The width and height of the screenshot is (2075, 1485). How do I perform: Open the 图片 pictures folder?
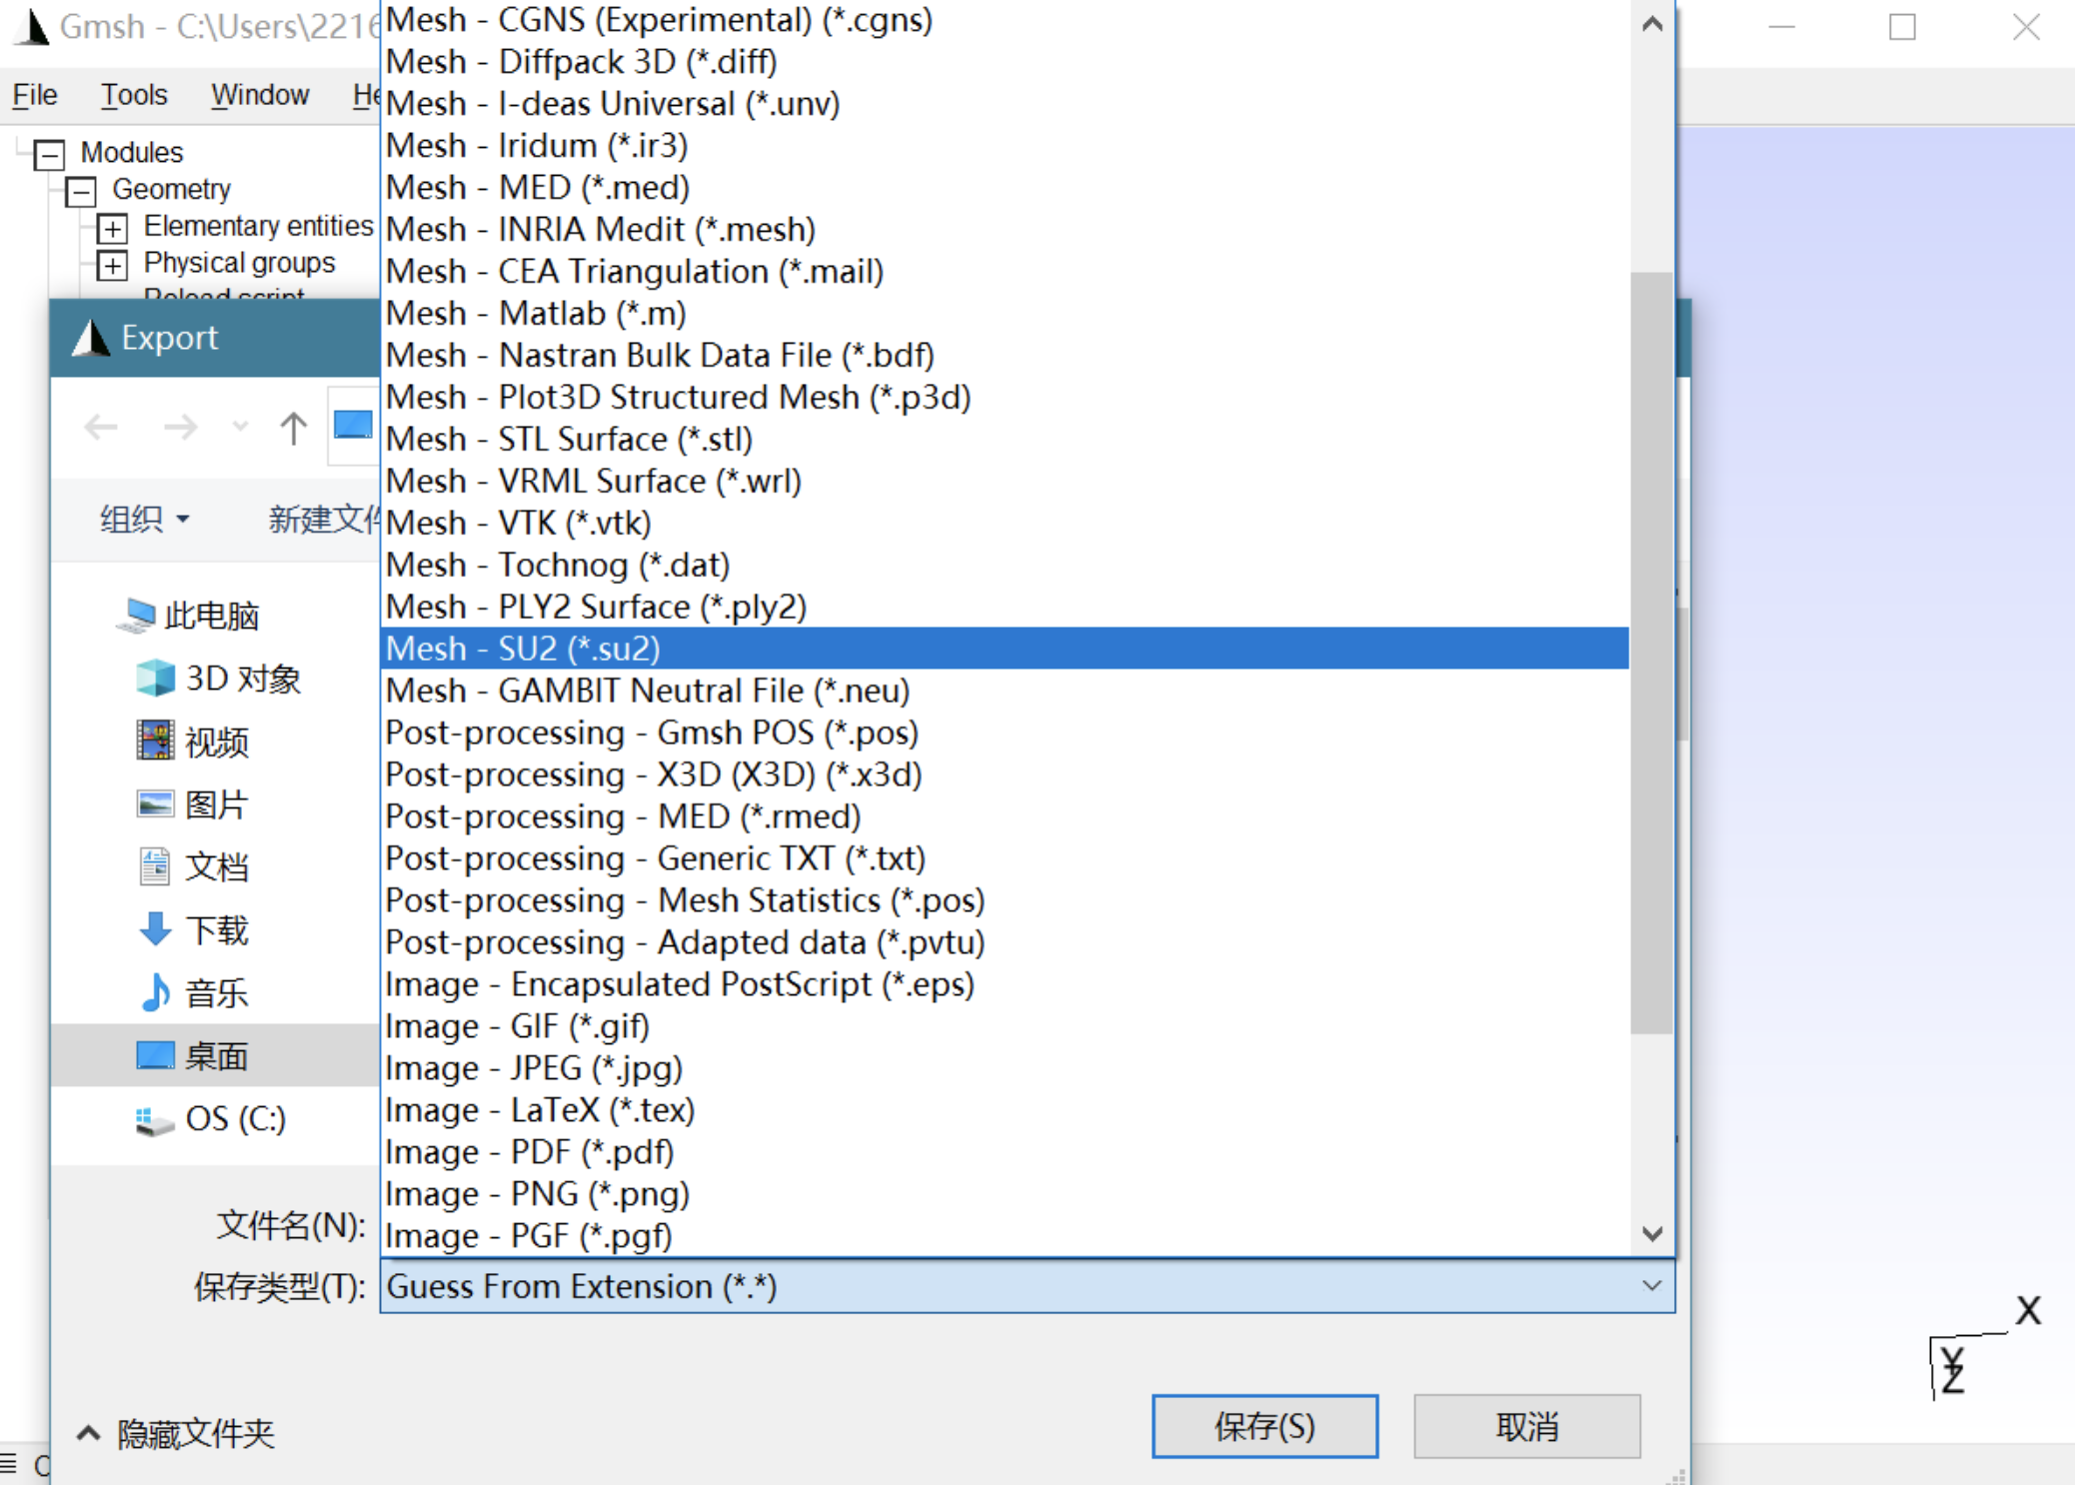215,804
